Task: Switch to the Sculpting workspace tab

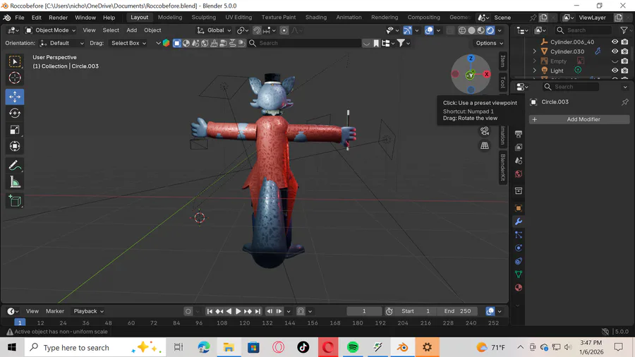Action: (x=204, y=17)
